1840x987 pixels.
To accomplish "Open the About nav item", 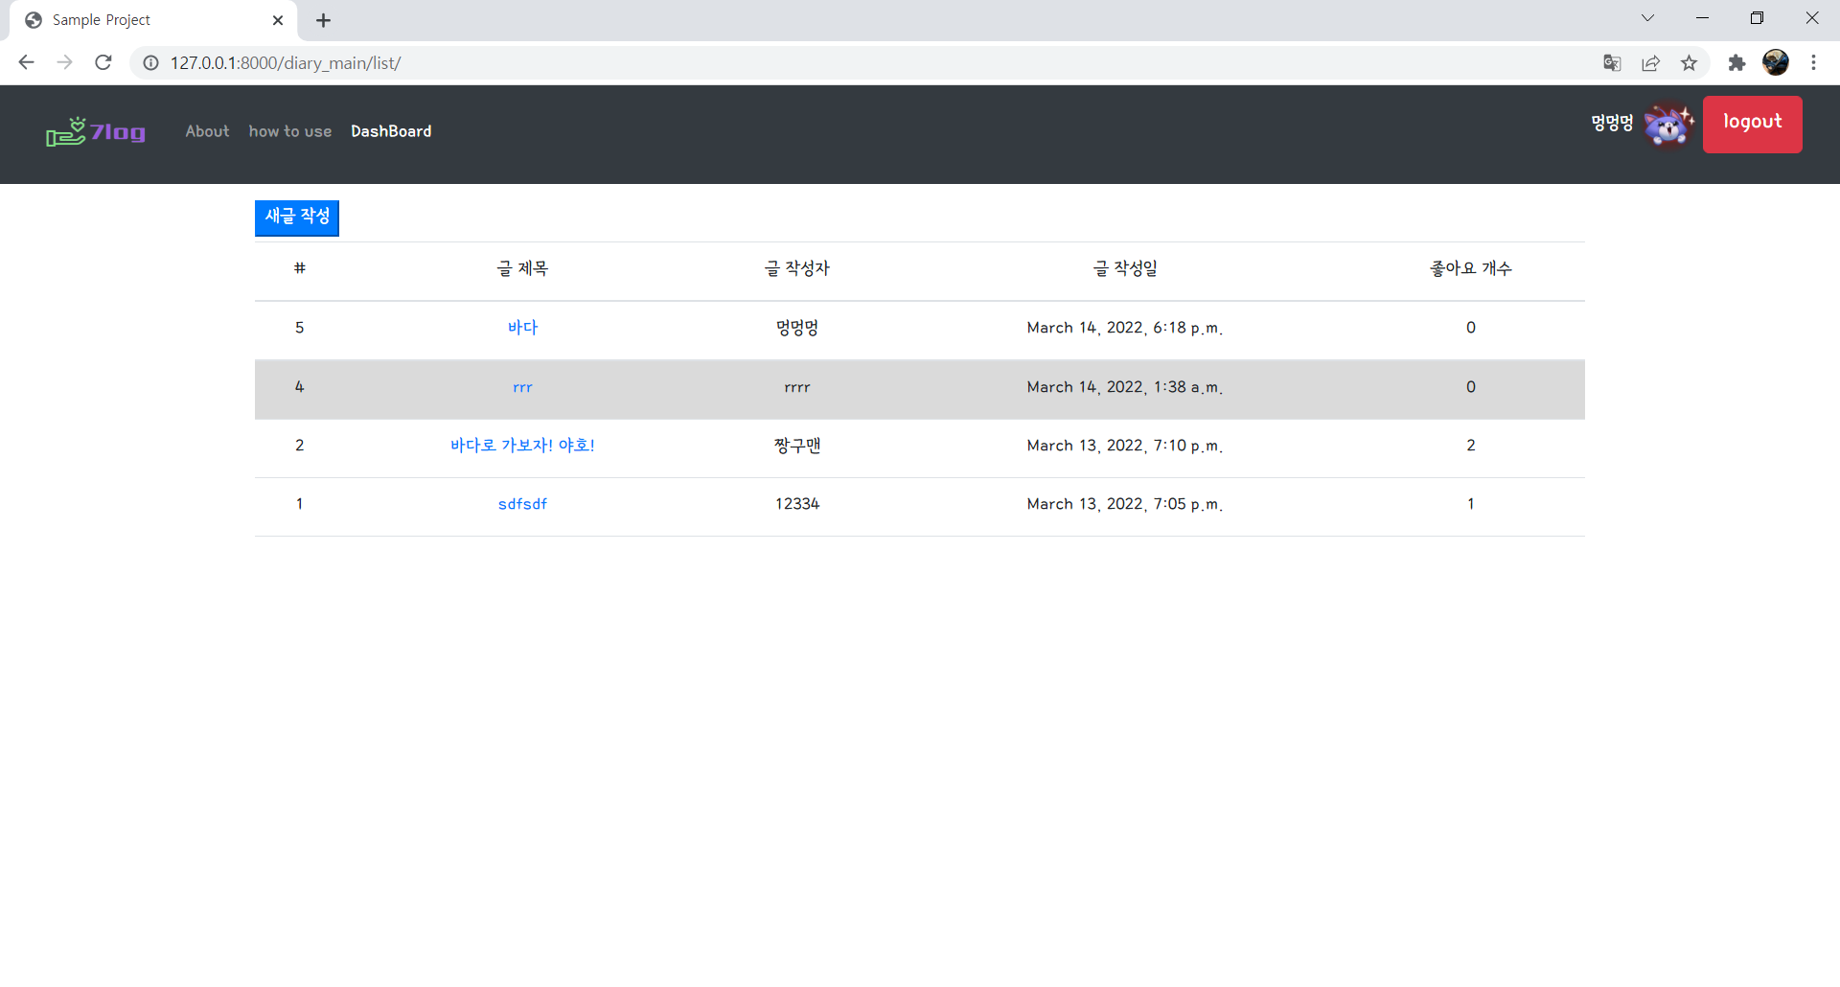I will [207, 131].
